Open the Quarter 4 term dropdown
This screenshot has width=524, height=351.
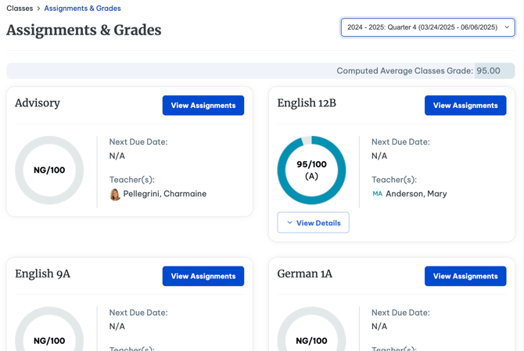coord(428,27)
